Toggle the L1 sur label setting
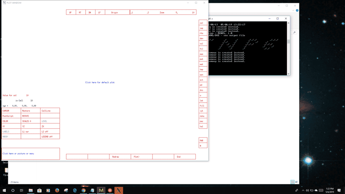This screenshot has height=194, width=345. pyautogui.click(x=31, y=132)
